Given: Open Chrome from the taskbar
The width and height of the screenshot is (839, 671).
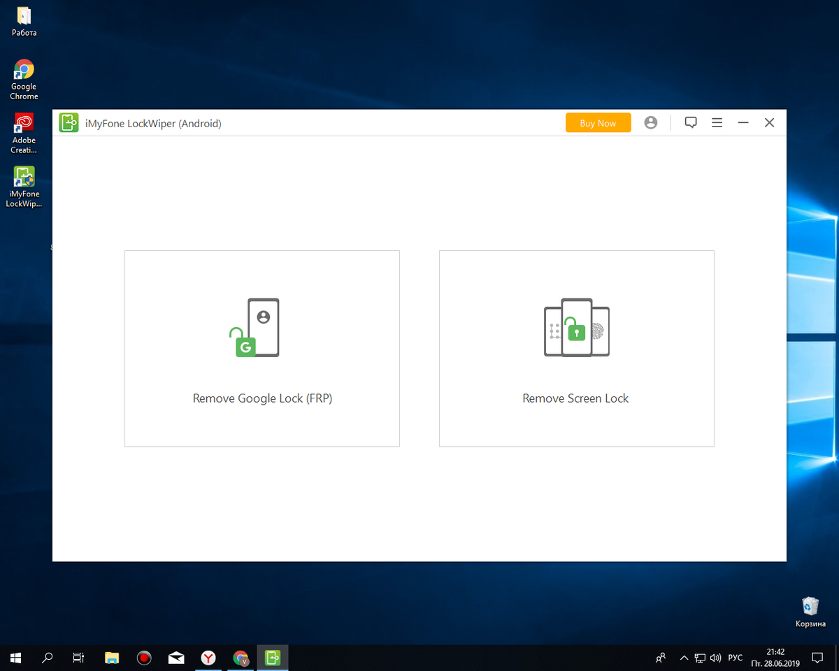Looking at the screenshot, I should pos(241,658).
